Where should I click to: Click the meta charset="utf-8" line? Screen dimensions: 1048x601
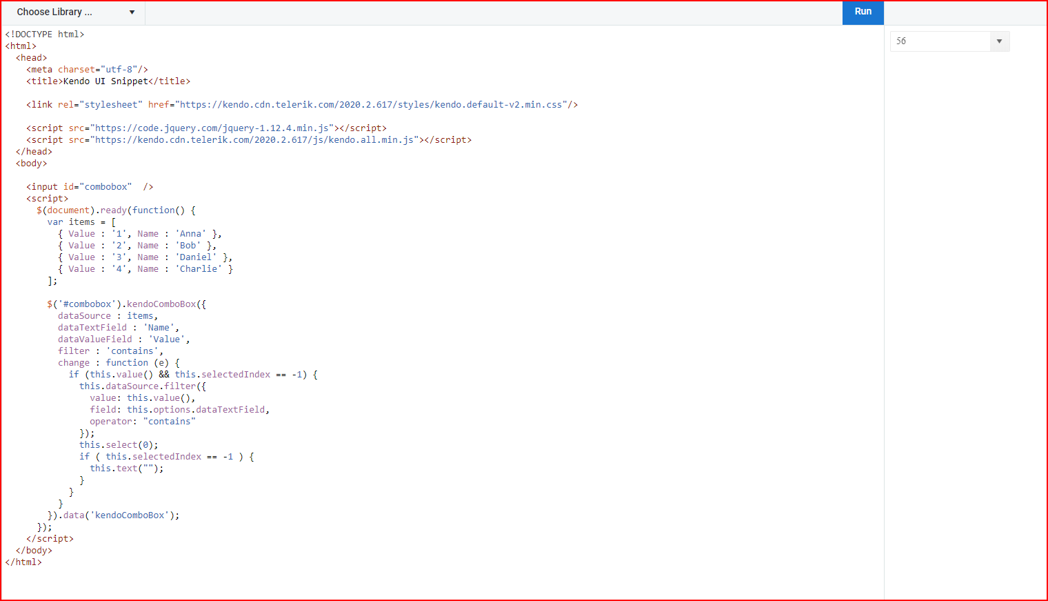[x=88, y=70]
